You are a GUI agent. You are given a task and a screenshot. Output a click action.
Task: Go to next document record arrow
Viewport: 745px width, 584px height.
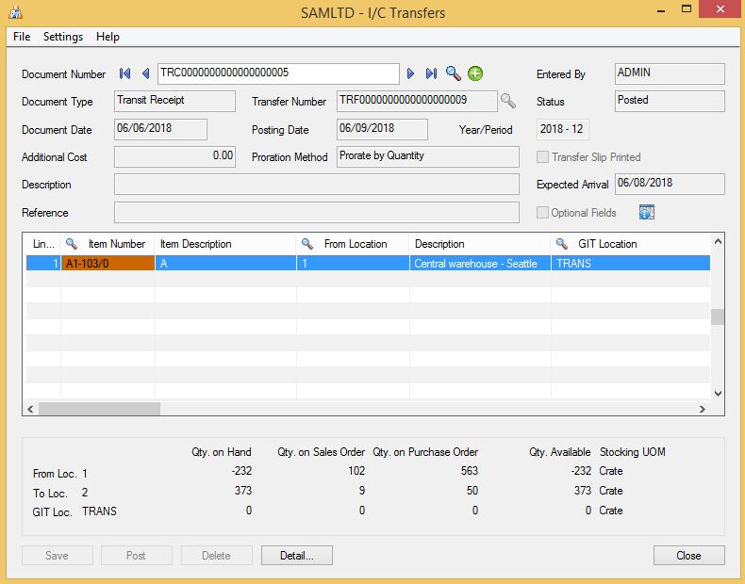point(410,73)
